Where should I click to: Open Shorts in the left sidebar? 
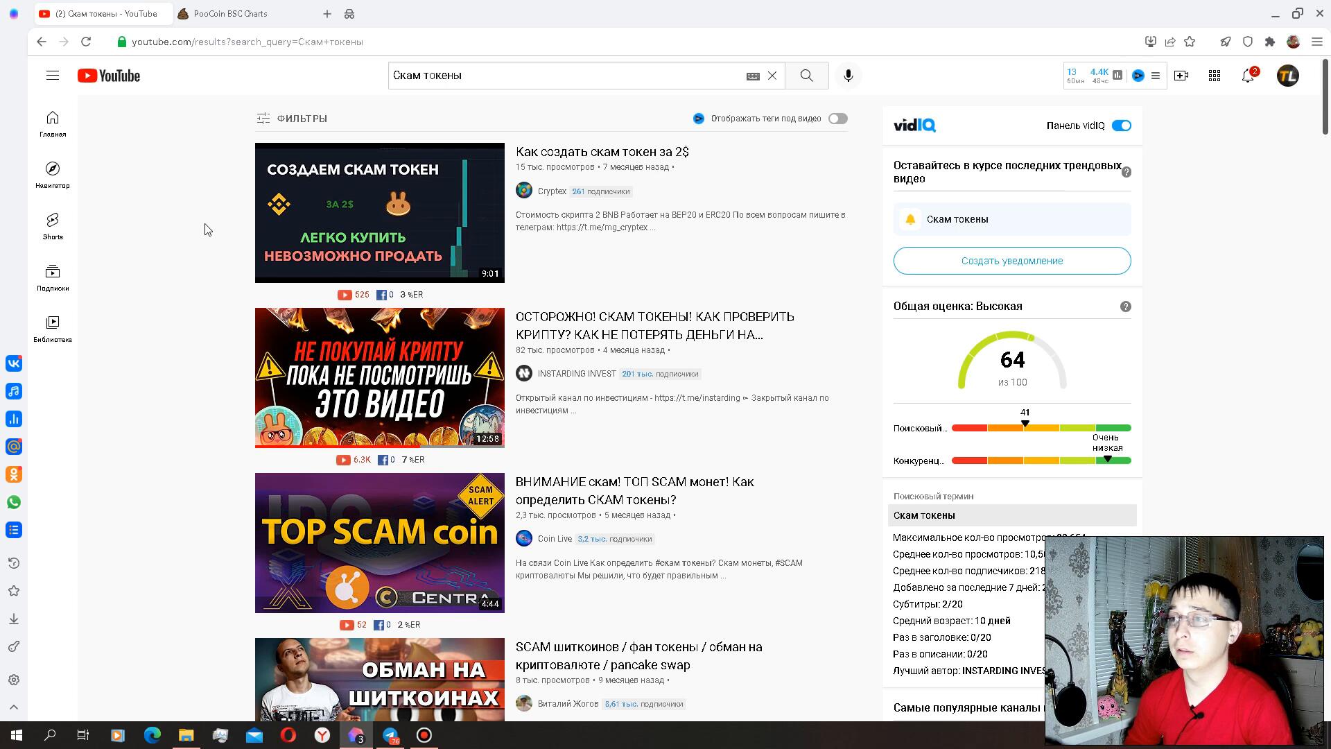[x=53, y=225]
